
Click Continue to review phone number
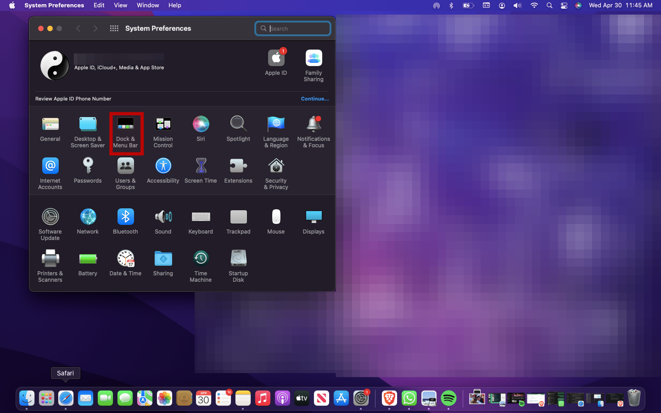click(314, 99)
